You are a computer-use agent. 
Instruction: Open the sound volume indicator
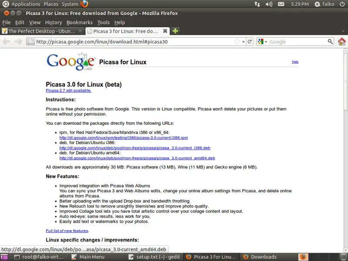269,4
